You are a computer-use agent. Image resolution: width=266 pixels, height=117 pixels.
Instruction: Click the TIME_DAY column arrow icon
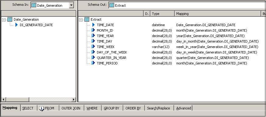93,41
